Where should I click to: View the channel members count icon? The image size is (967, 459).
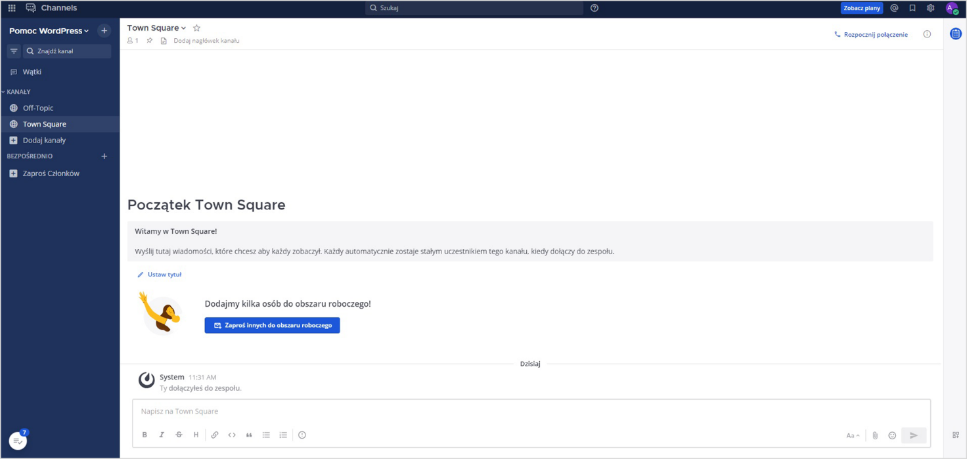(x=133, y=41)
